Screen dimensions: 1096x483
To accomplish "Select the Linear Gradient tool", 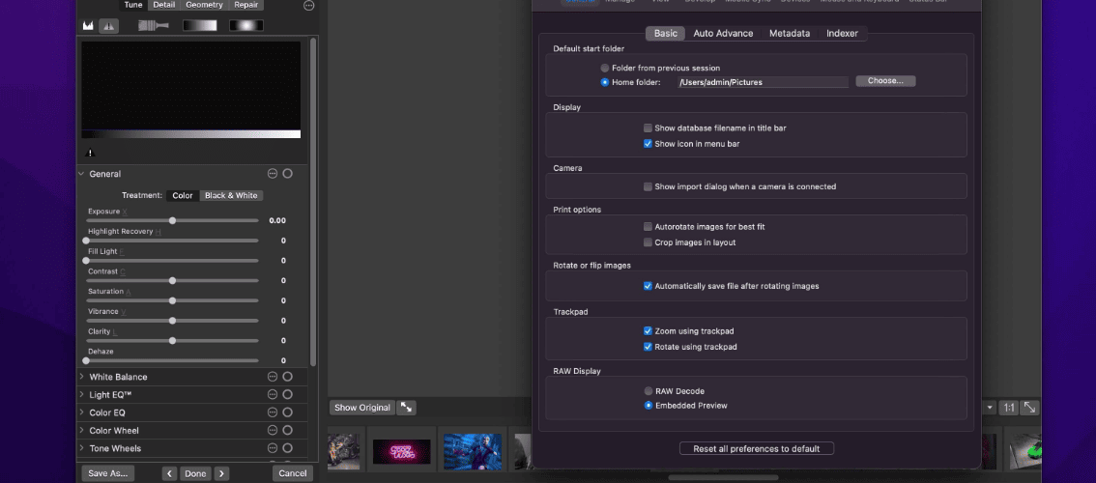I will coord(200,25).
